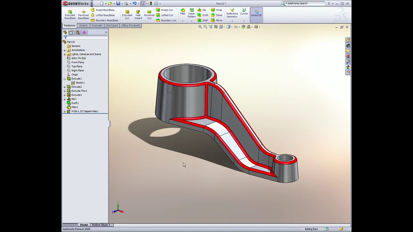Select the Dome feature tool
The height and width of the screenshot is (232, 413).
[217, 15]
